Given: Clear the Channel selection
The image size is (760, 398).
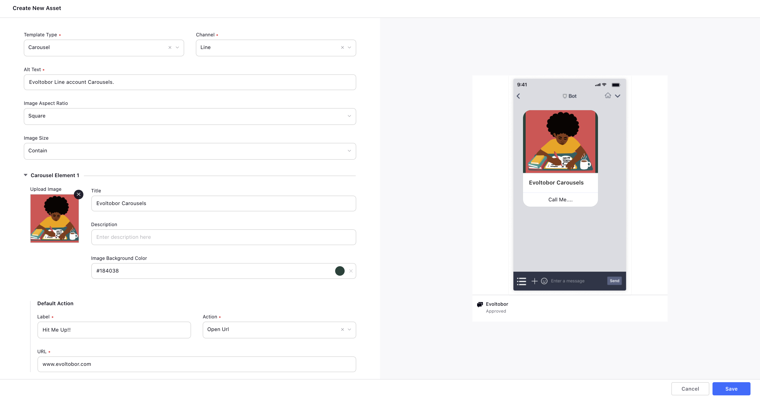Looking at the screenshot, I should (342, 47).
